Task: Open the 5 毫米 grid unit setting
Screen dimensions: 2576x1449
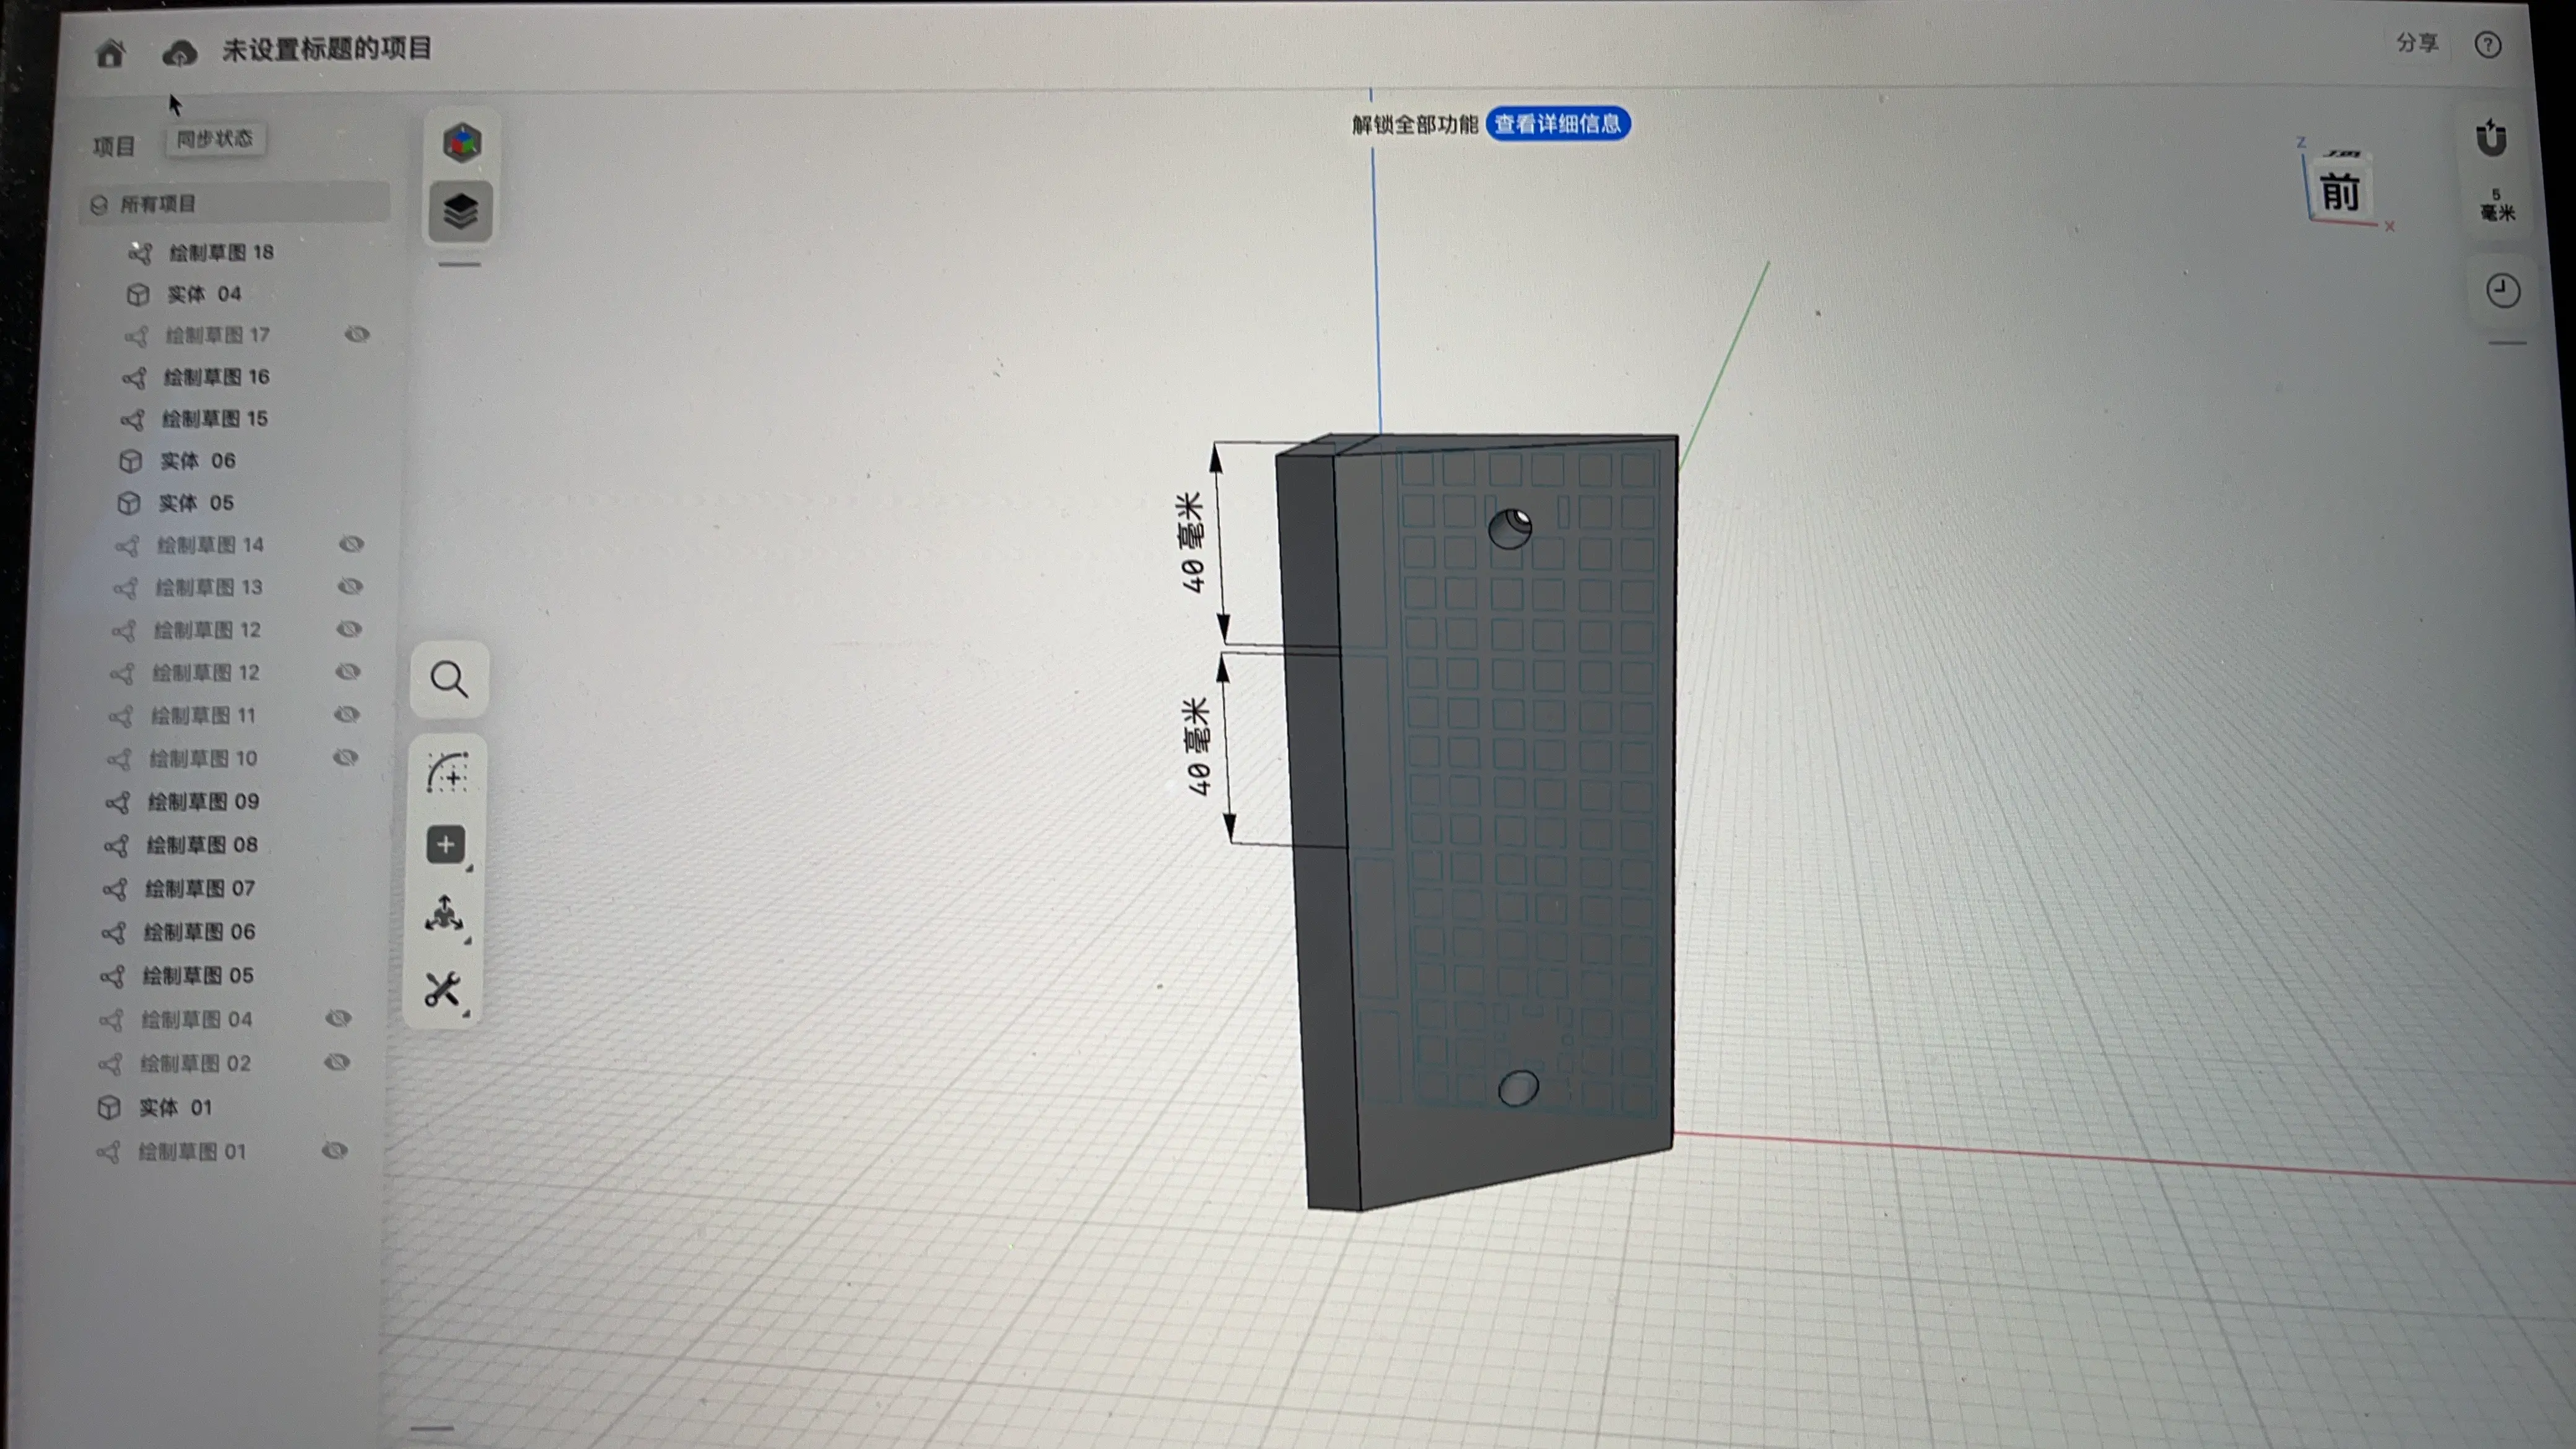Action: 2497,205
